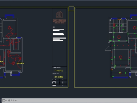The height and width of the screenshot is (103, 137).
Task: Select the blue window strip at right plan's bottom
Action: point(121,77)
